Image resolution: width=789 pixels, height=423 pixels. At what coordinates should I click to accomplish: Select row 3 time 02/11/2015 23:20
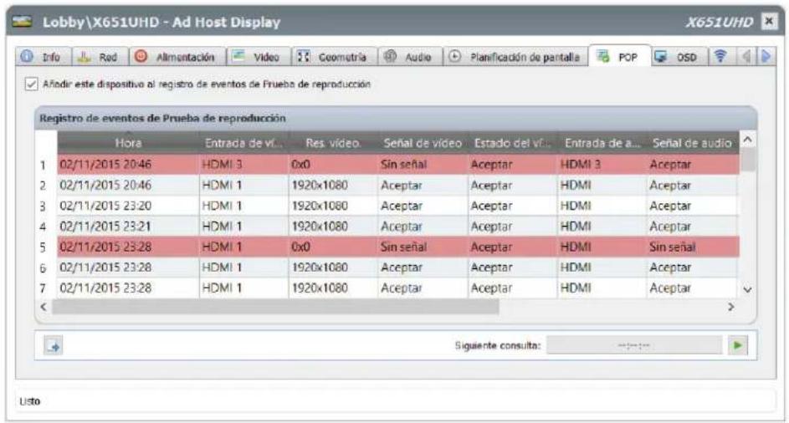click(105, 206)
